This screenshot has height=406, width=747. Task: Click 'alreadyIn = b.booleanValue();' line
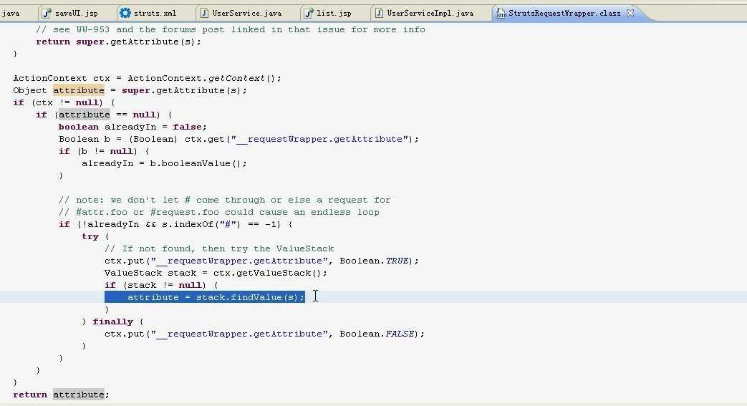coord(164,163)
